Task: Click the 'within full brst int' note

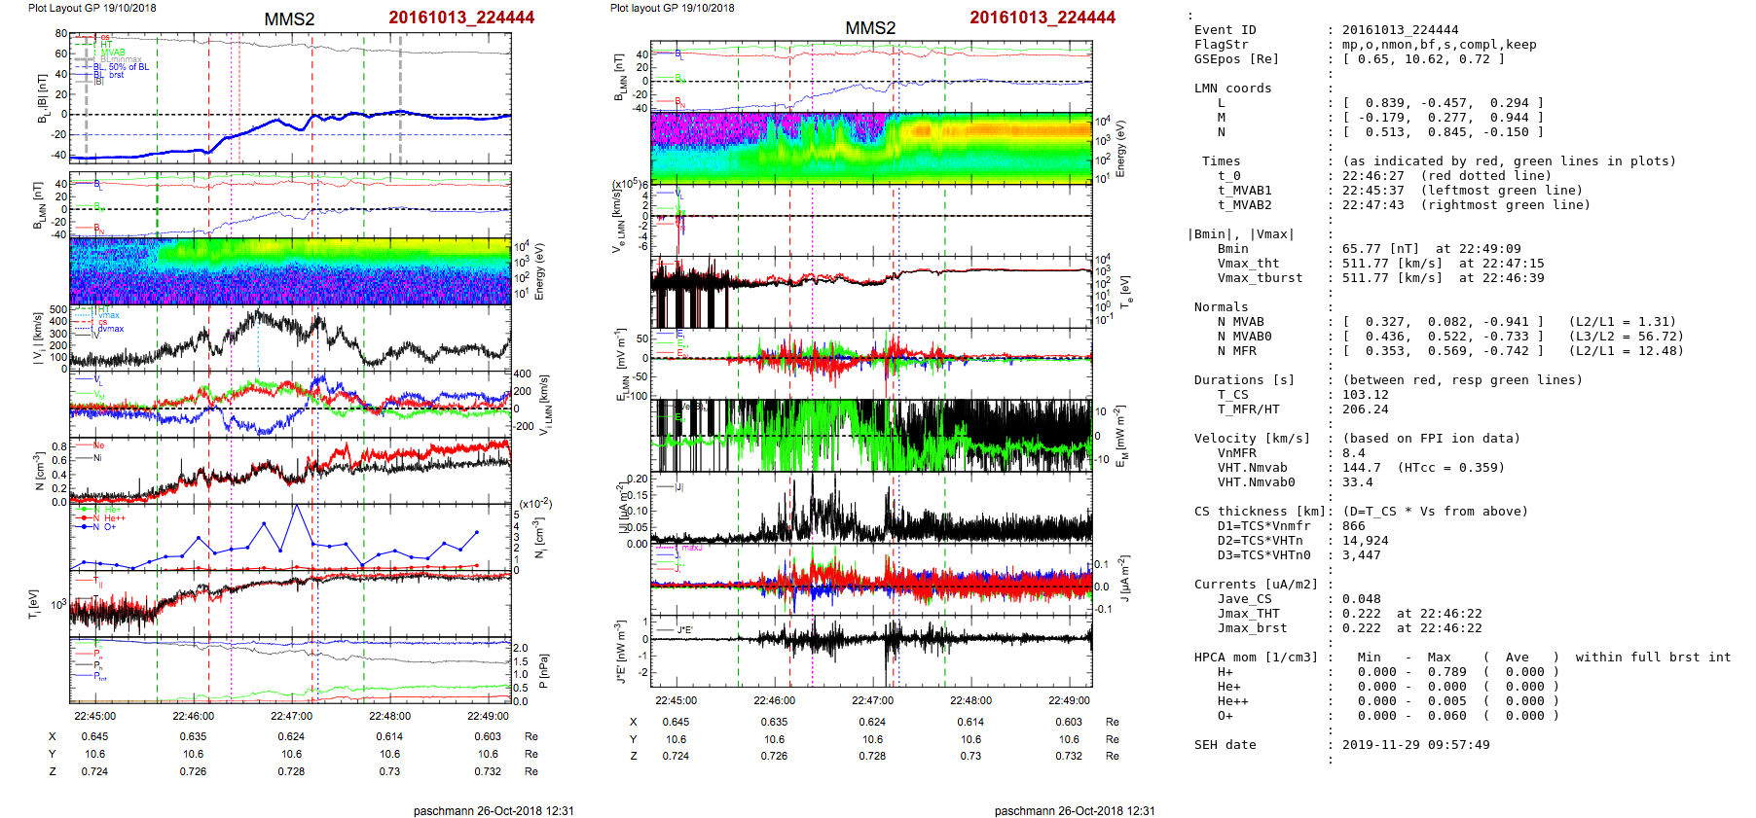Action: point(1653,658)
